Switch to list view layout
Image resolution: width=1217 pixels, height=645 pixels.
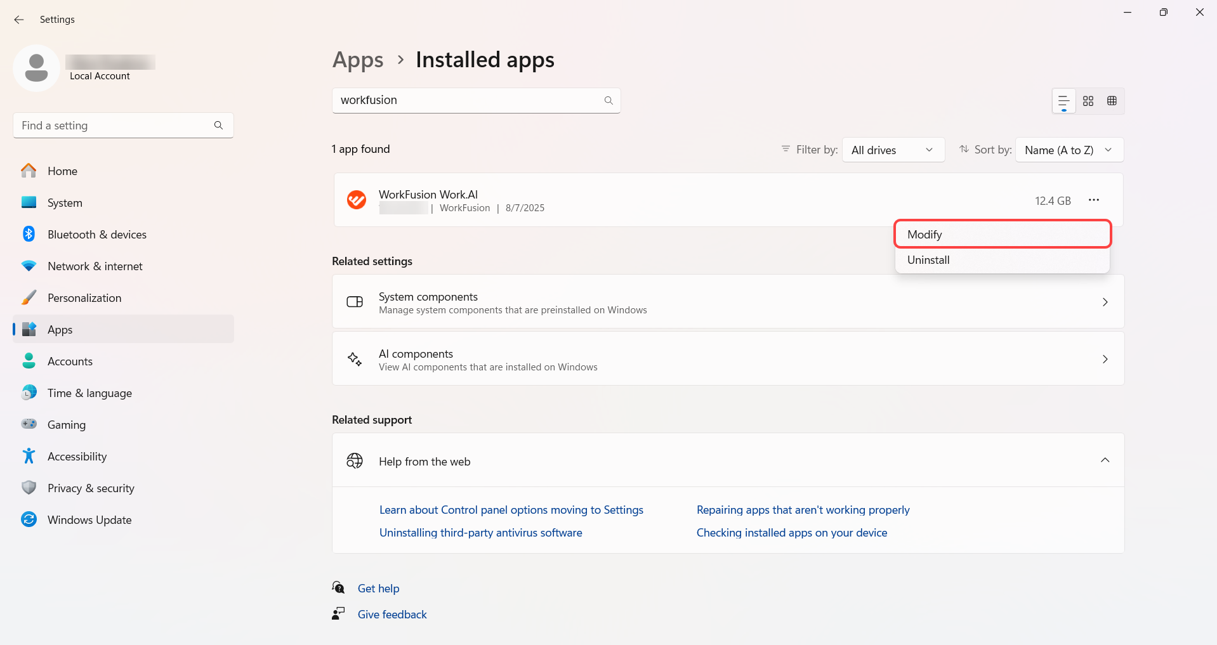(1064, 101)
